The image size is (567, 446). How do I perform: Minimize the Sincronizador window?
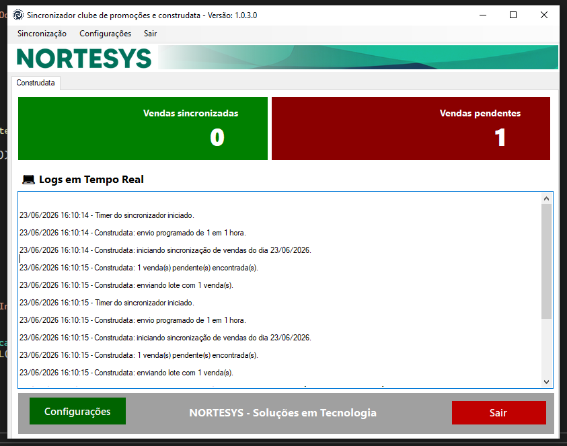[x=483, y=15]
